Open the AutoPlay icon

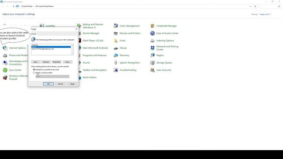click(42, 26)
